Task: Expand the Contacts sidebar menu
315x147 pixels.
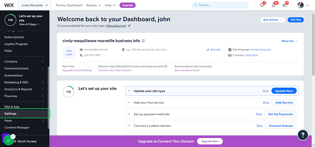Action: pyautogui.click(x=24, y=61)
